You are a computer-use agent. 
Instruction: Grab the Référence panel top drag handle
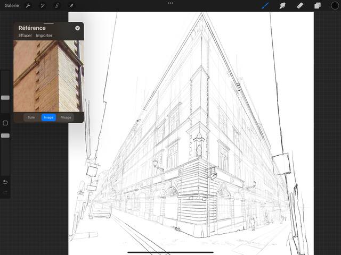point(48,23)
